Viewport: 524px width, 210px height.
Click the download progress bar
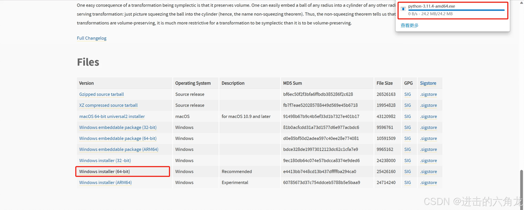click(456, 10)
